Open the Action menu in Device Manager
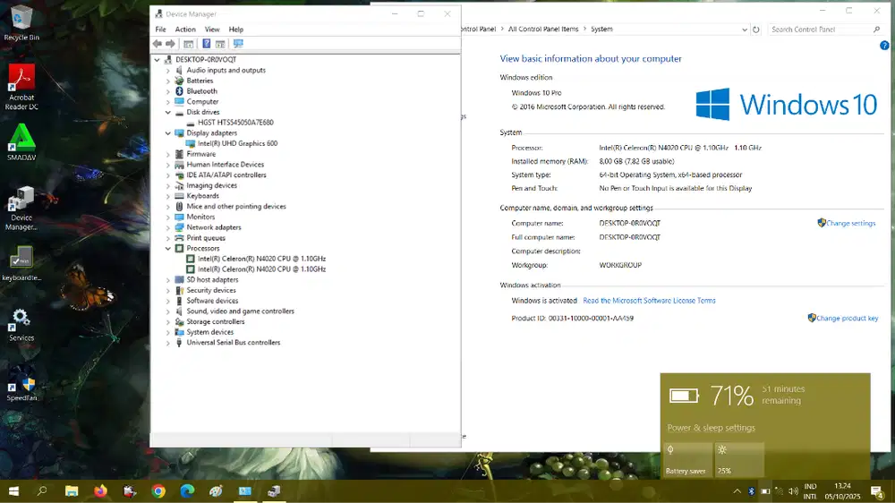Viewport: 895px width, 503px height. [185, 30]
